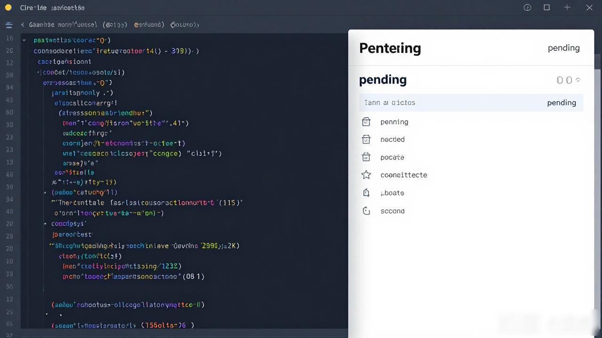Click the star icon beside "coeneittecte"
This screenshot has height=338, width=602.
[366, 175]
